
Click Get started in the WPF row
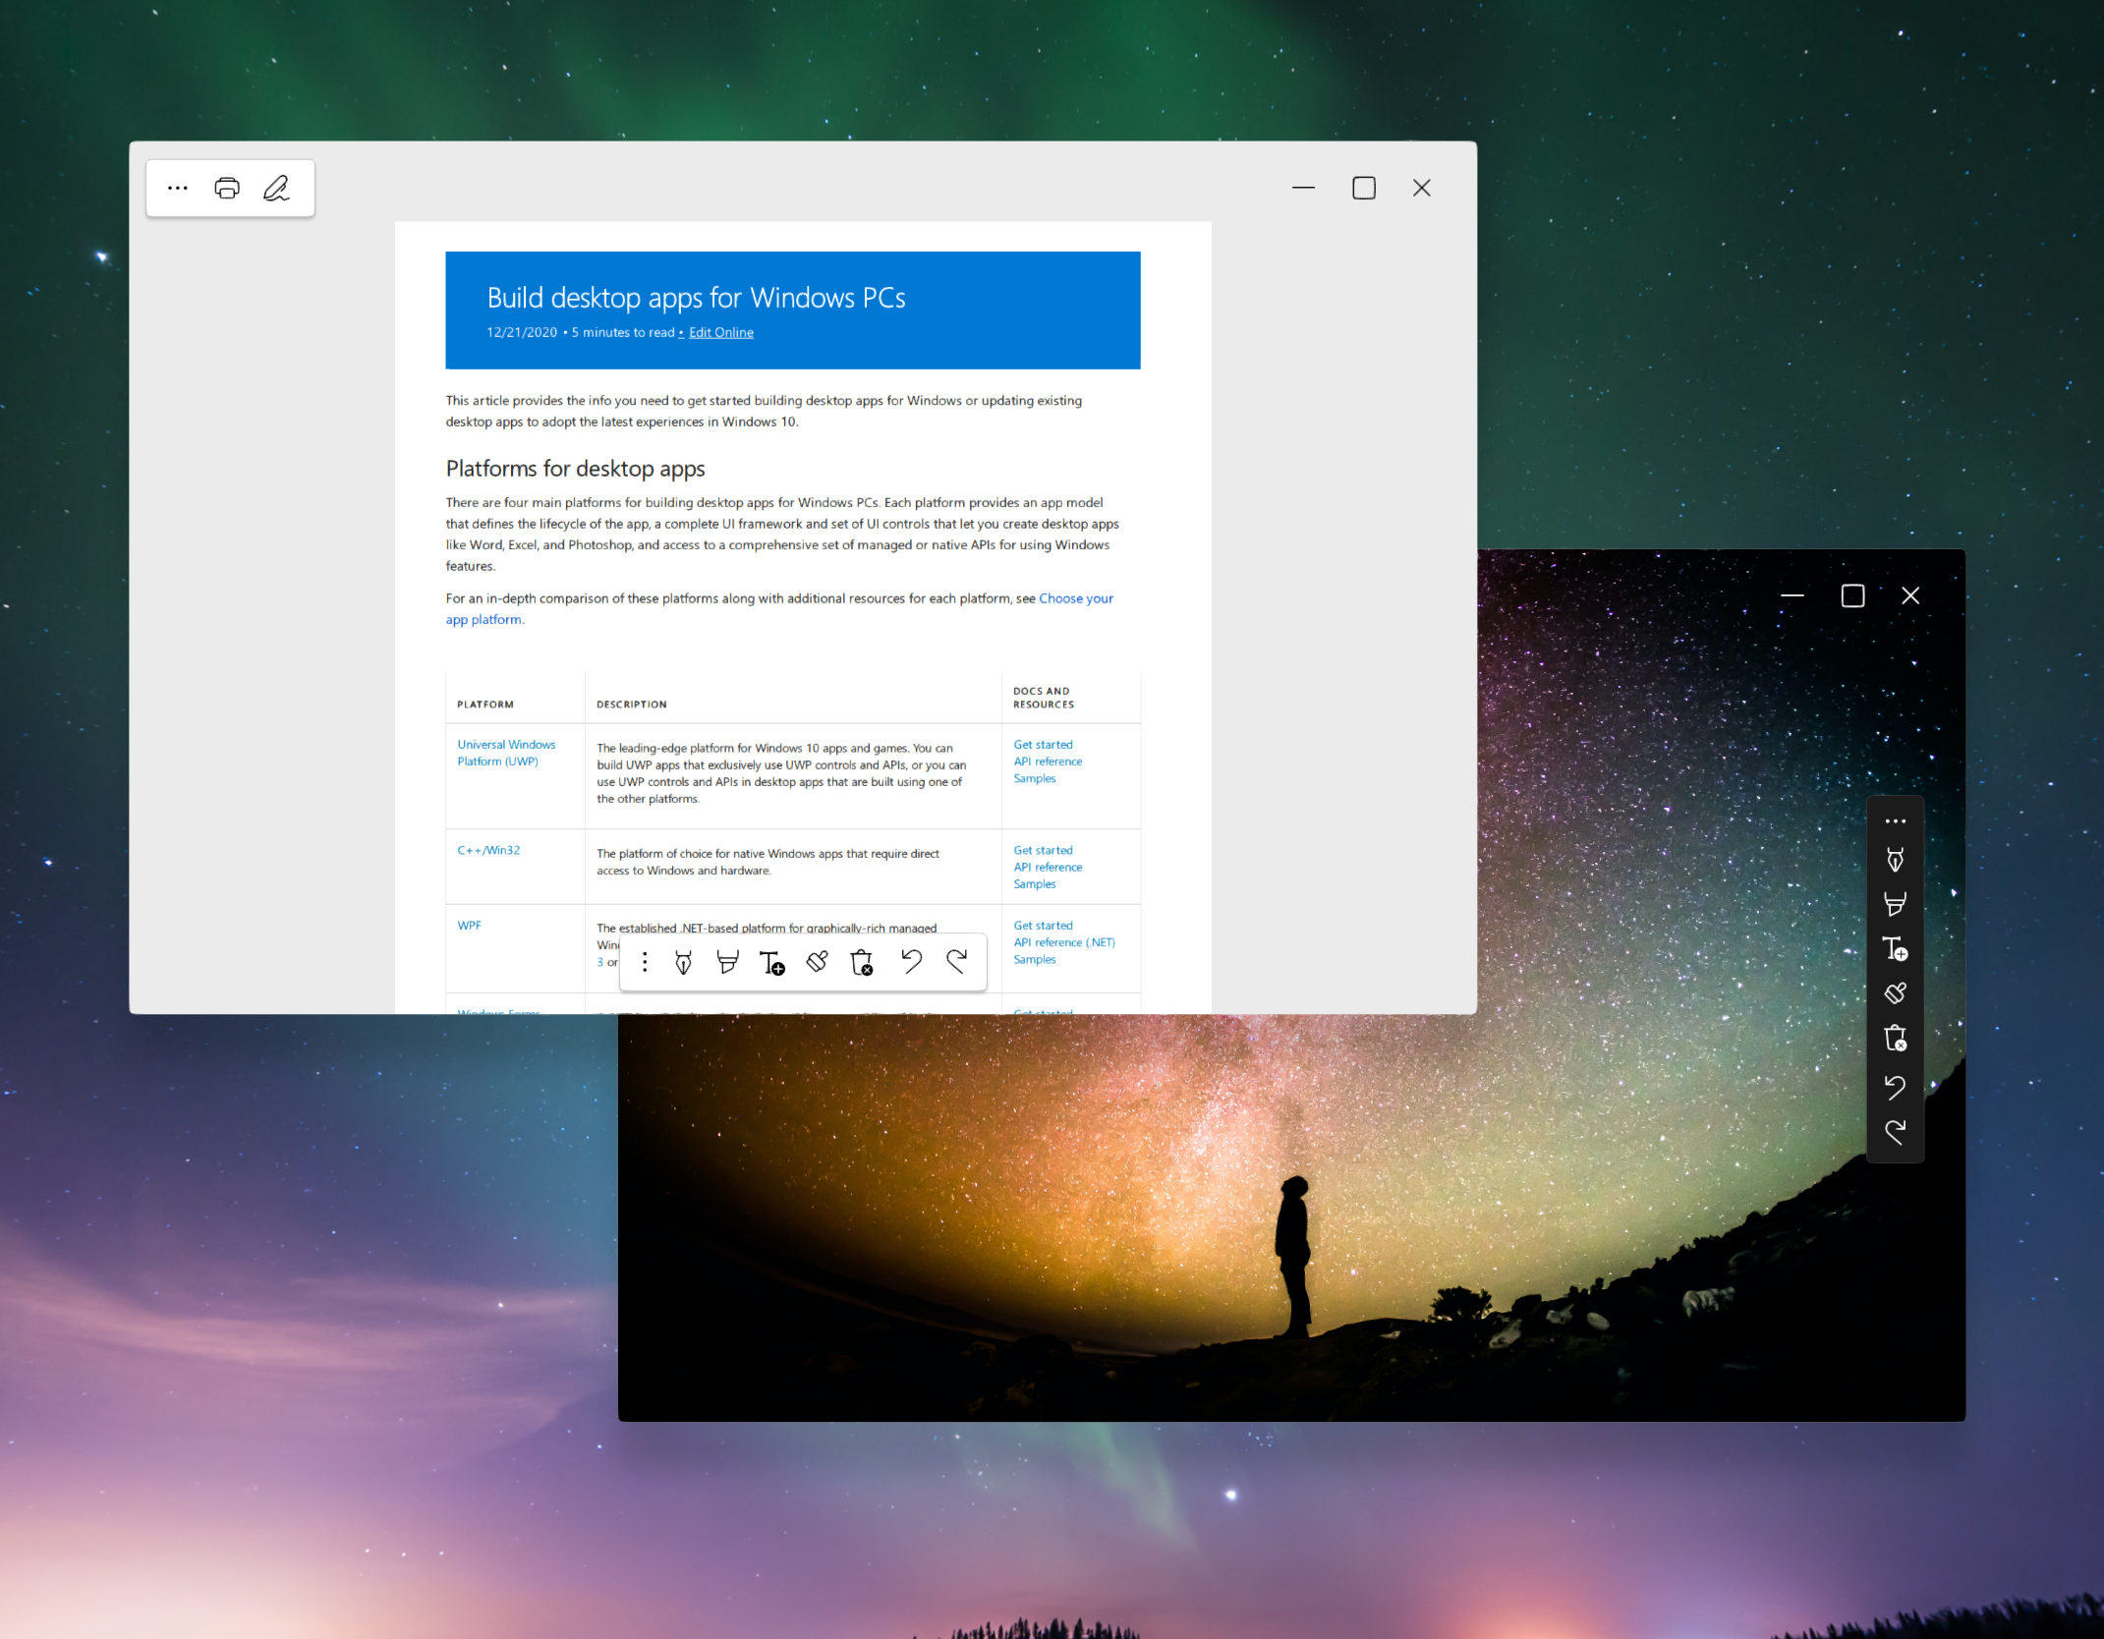click(1043, 926)
